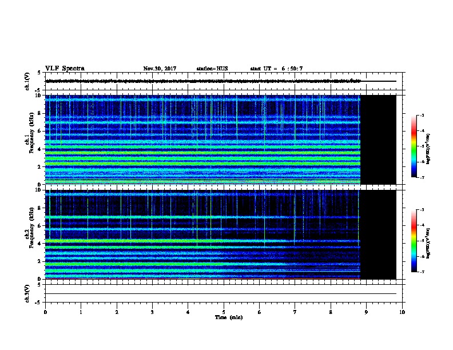This screenshot has height=350, width=453.
Task: Click time axis tick label "2"
Action: (x=117, y=312)
